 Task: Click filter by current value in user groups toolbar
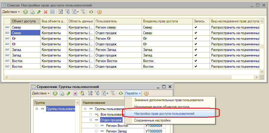(97, 93)
